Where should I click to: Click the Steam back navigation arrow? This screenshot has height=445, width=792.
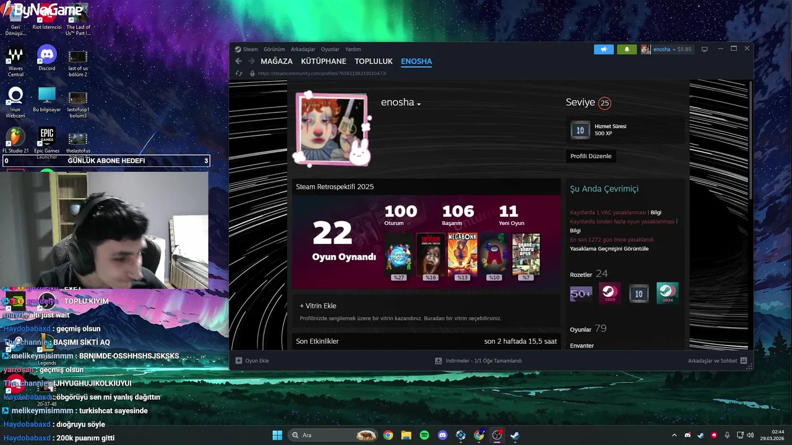tap(238, 61)
